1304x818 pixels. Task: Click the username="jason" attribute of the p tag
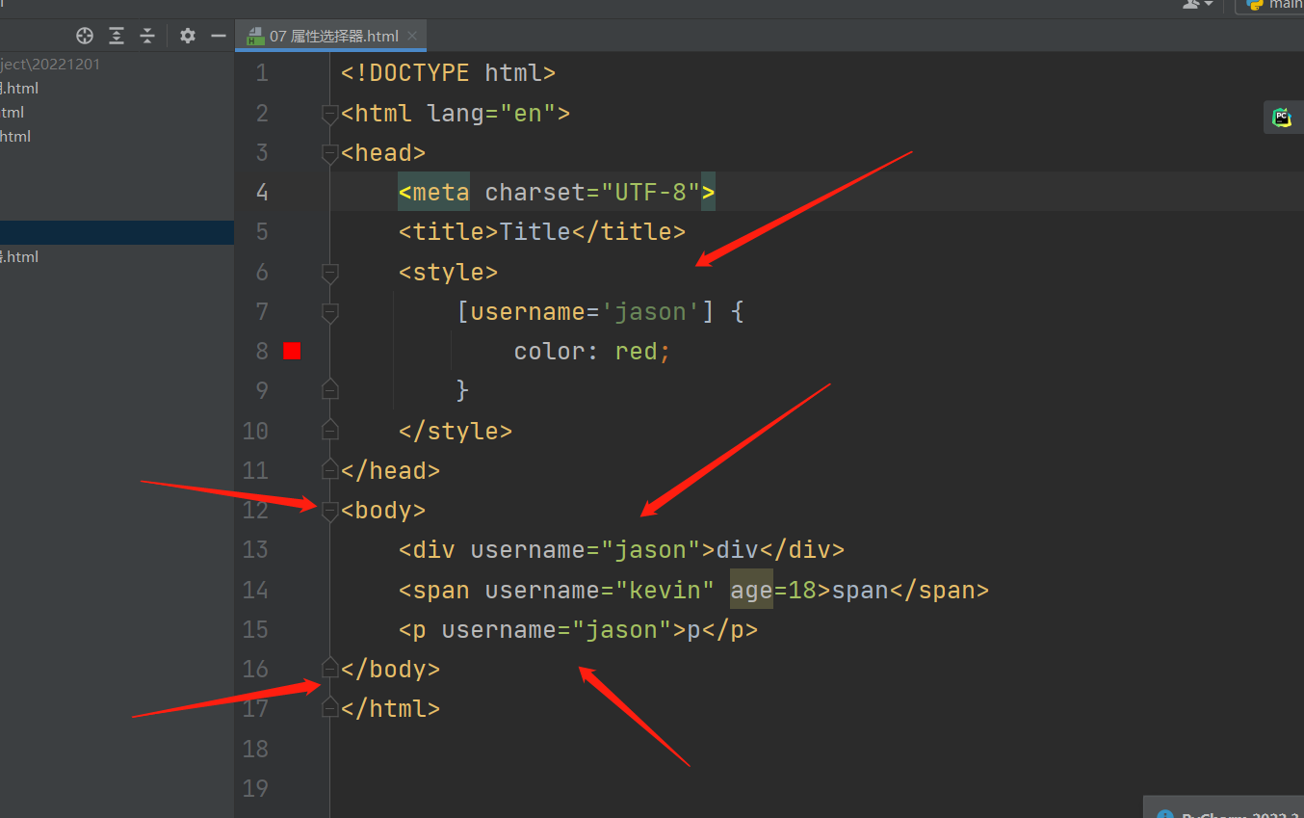coord(557,629)
